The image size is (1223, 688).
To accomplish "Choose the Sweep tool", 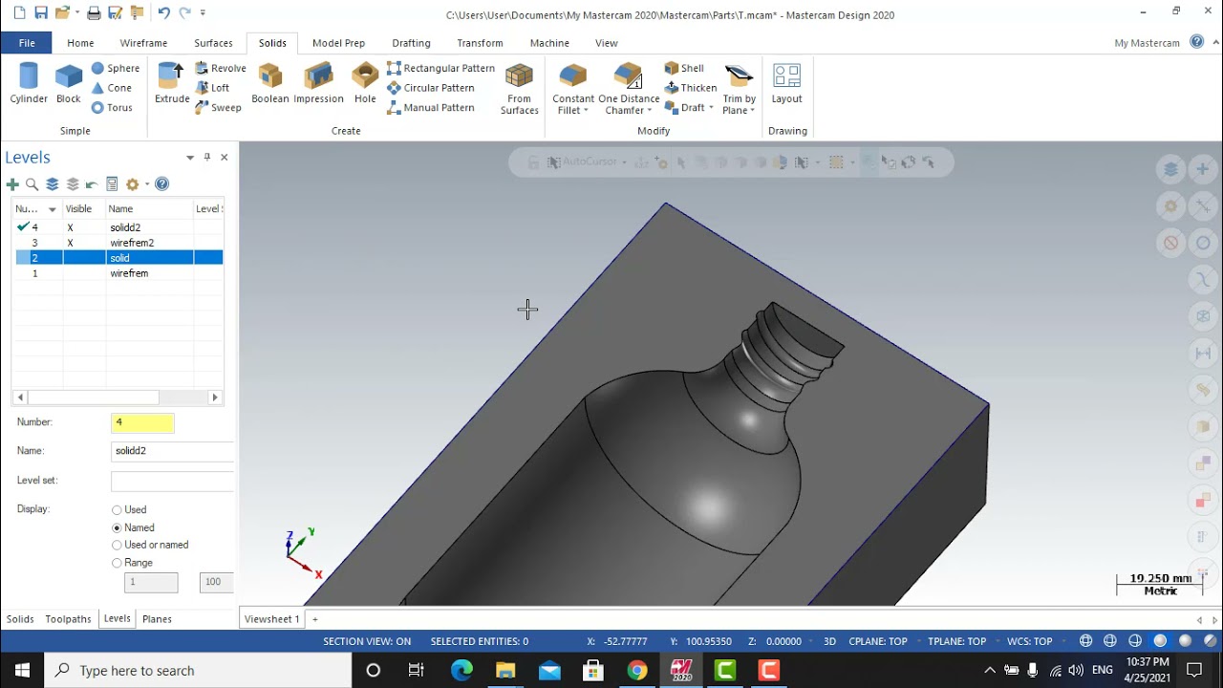I will point(218,108).
